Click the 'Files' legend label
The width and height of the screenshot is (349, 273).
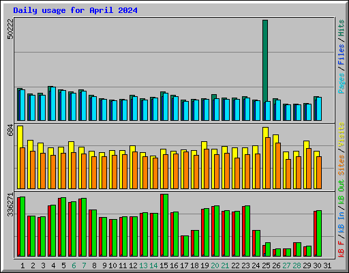point(342,55)
